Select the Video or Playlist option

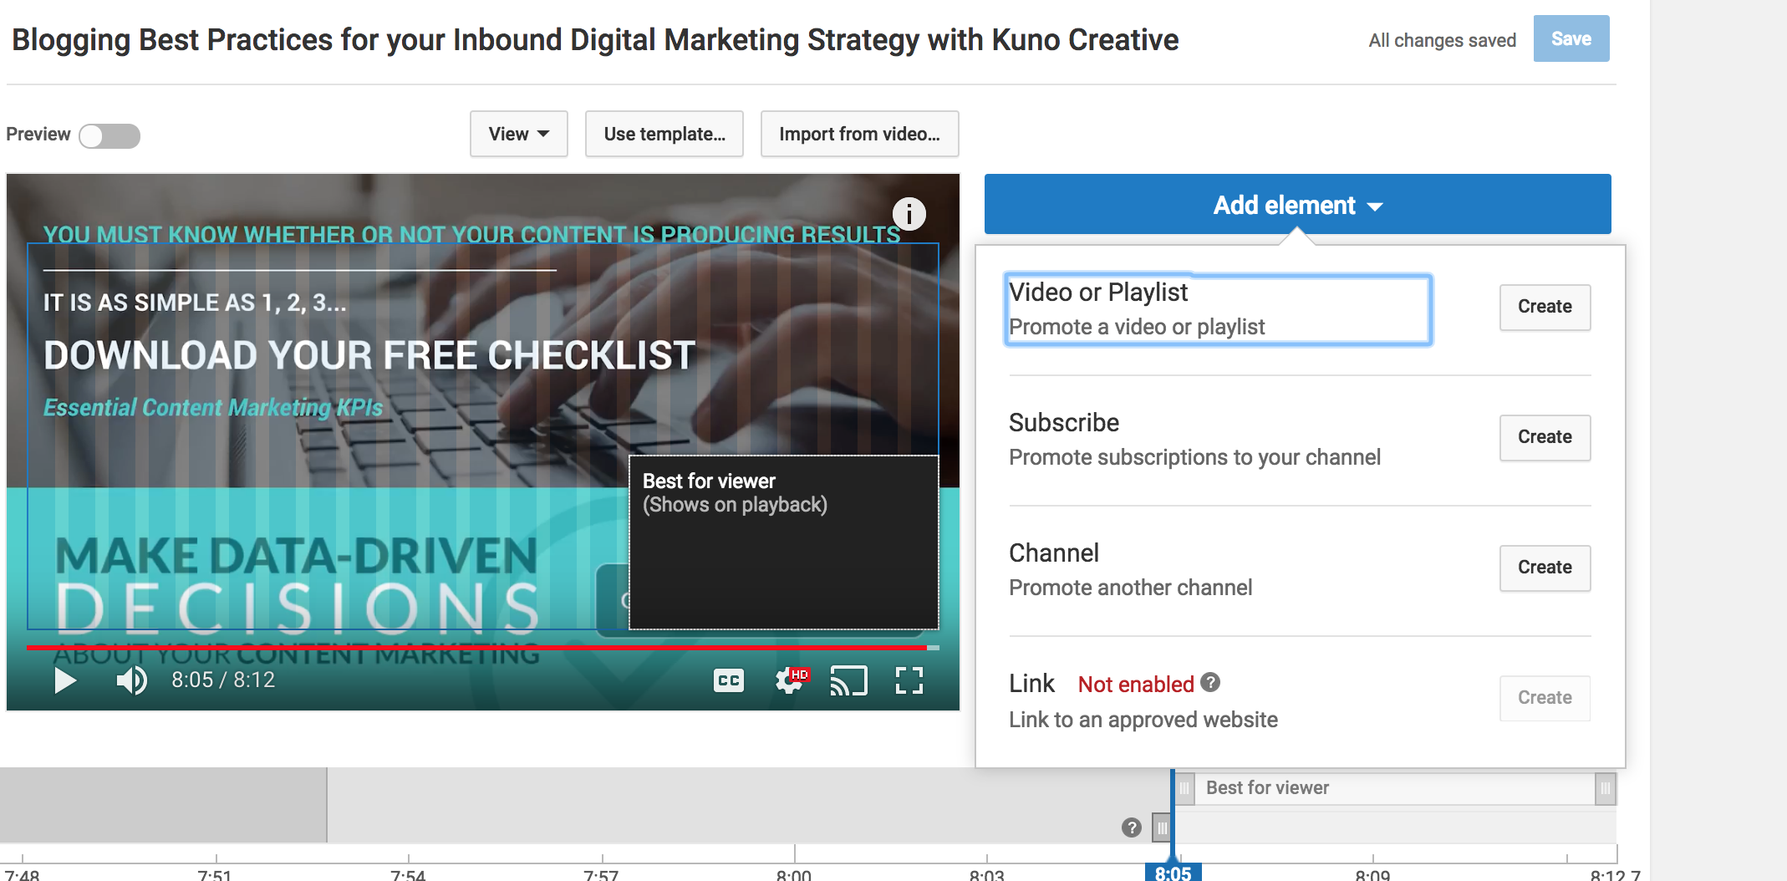click(1218, 308)
